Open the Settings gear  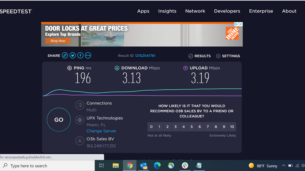point(228,56)
